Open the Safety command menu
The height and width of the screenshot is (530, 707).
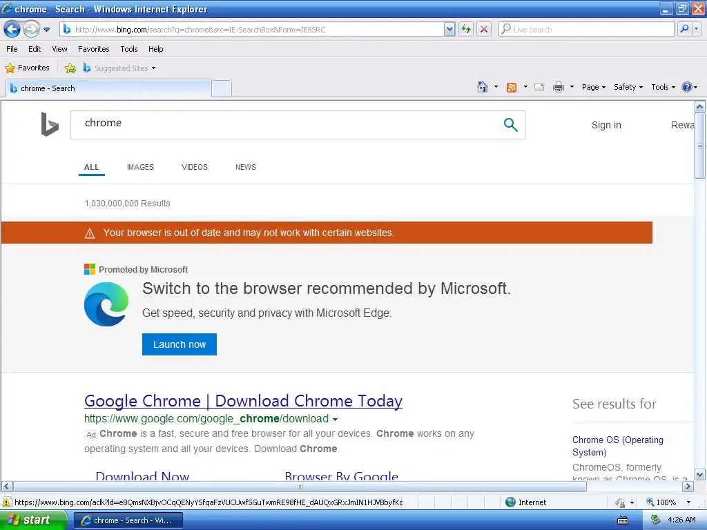click(628, 87)
